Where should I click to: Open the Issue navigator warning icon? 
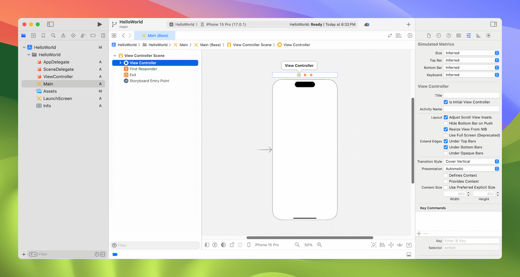coord(63,35)
